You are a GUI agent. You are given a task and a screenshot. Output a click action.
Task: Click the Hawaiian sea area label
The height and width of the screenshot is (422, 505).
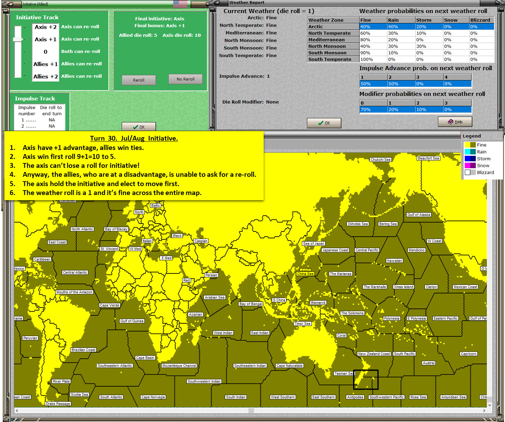(394, 261)
